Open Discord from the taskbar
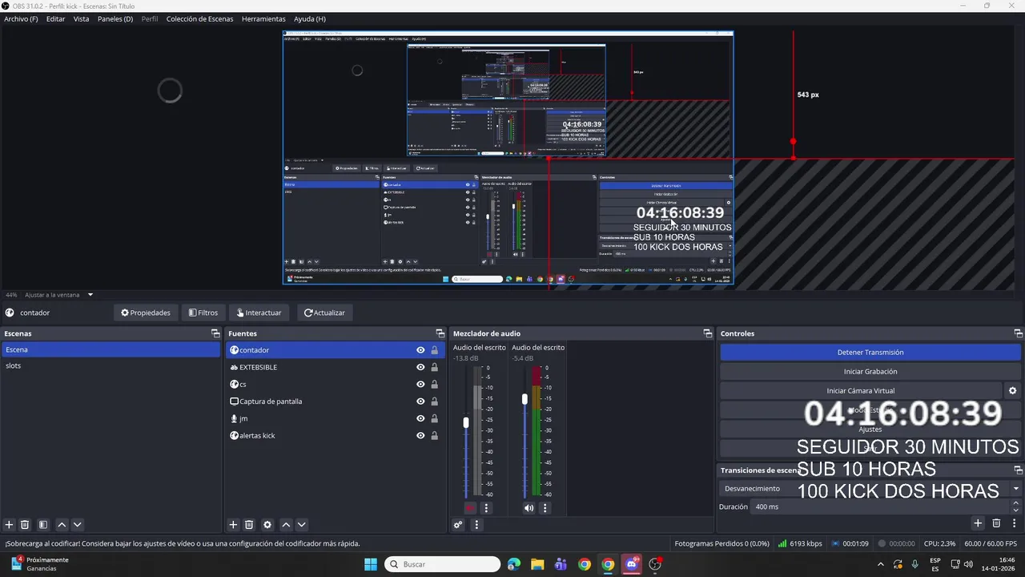The width and height of the screenshot is (1025, 577). coord(632,564)
